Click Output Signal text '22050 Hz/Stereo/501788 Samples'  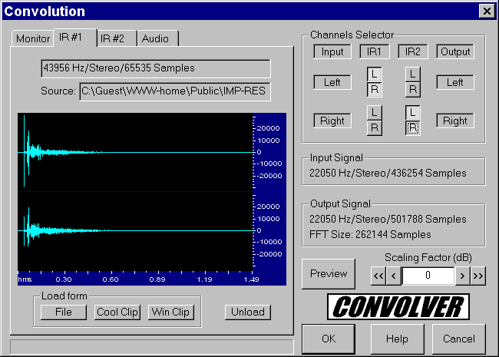click(388, 220)
